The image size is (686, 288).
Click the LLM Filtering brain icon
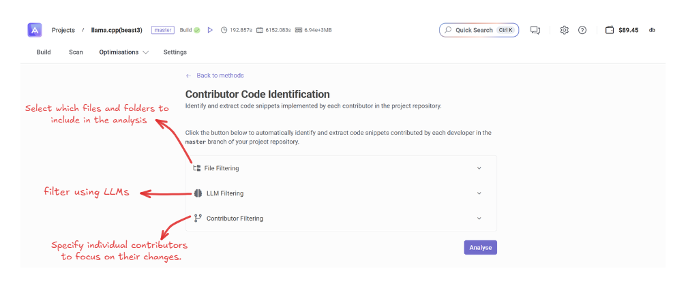198,193
